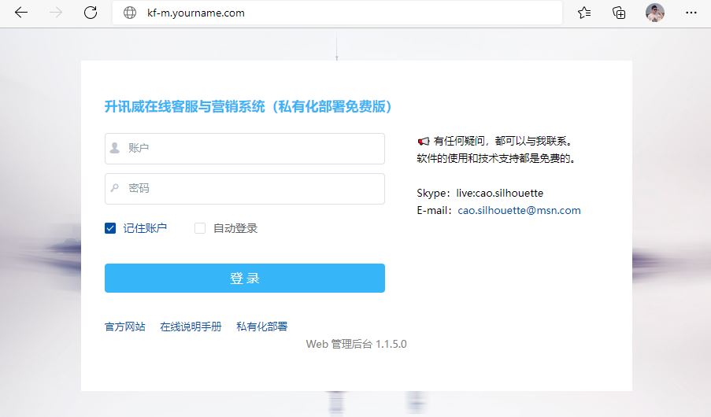Click the key icon in password field
Screen dimensions: 711x417
click(115, 187)
